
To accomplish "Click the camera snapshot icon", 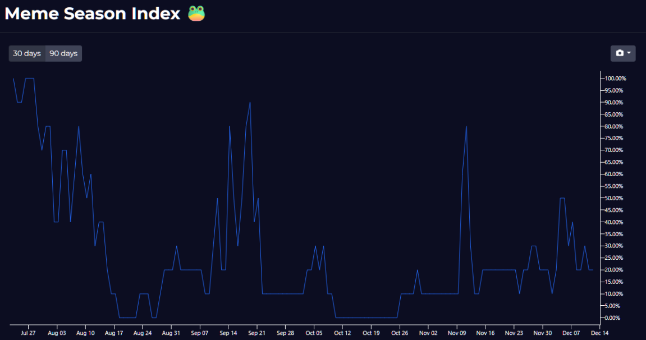I will tap(620, 53).
